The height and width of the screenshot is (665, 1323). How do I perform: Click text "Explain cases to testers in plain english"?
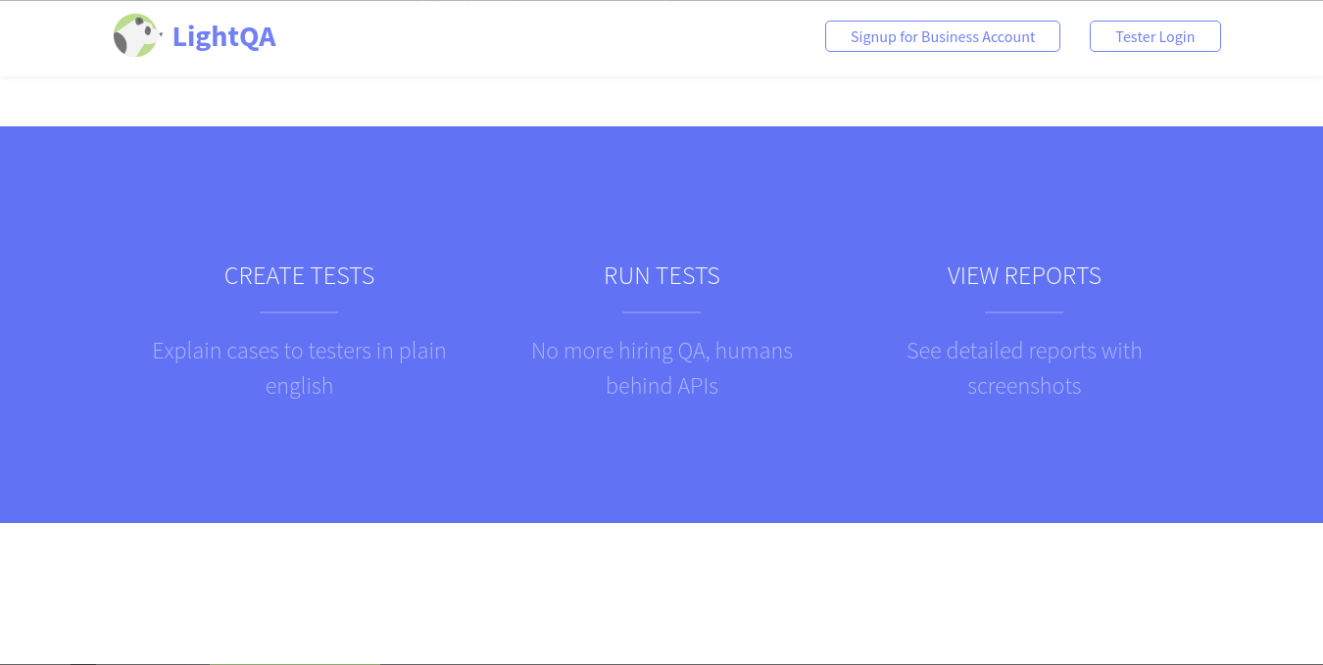coord(299,368)
